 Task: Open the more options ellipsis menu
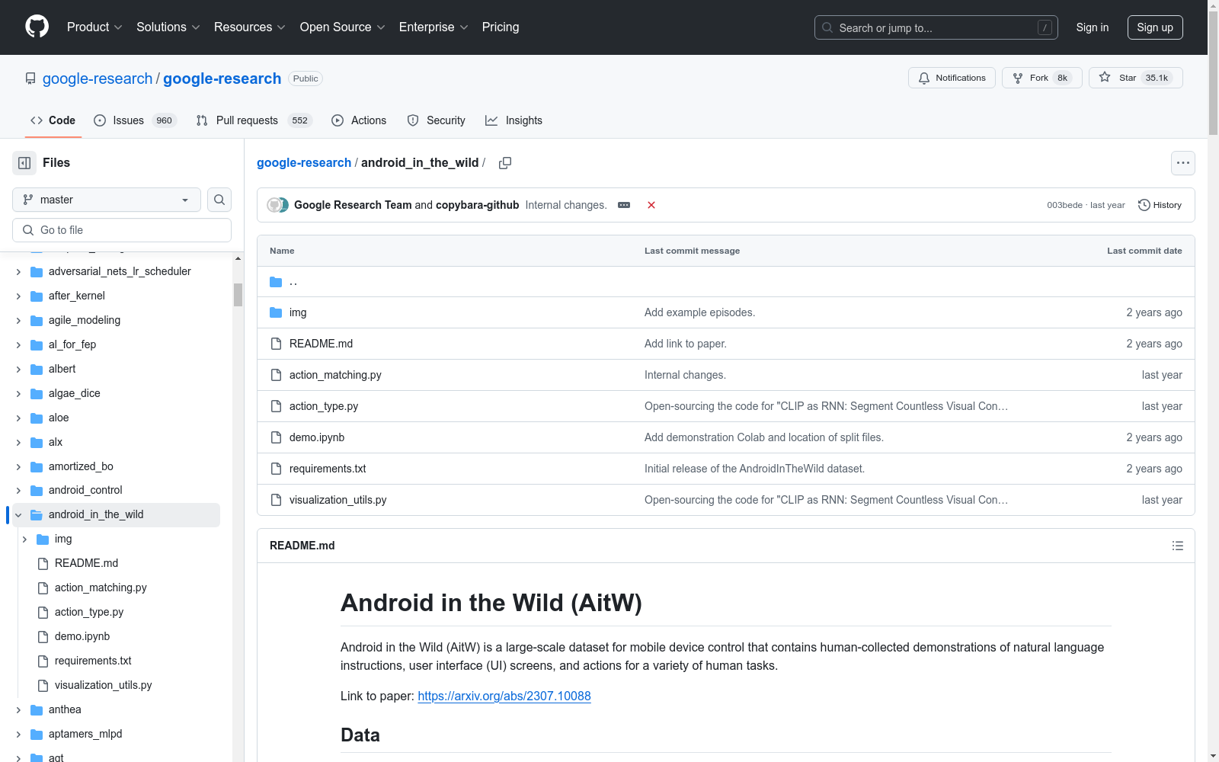(x=1182, y=163)
